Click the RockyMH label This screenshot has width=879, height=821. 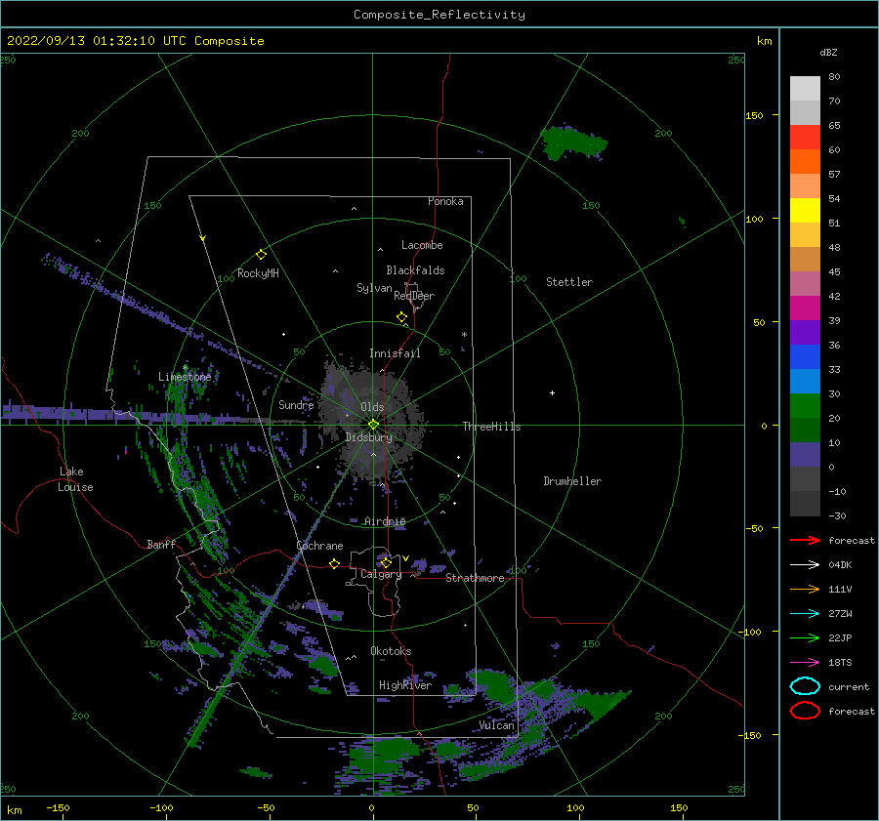tap(258, 273)
